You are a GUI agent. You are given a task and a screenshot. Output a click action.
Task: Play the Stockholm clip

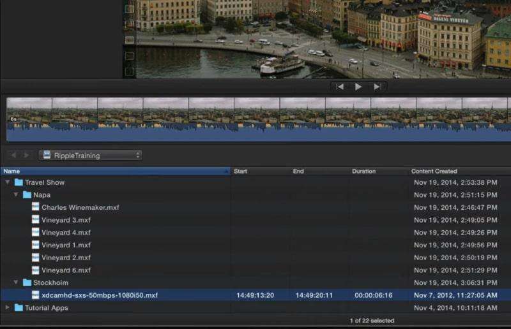pyautogui.click(x=358, y=87)
